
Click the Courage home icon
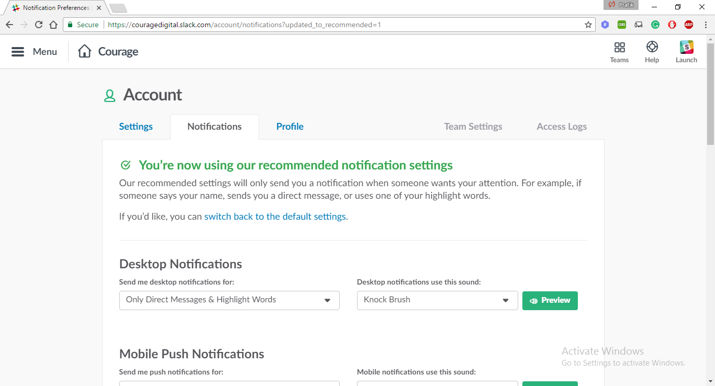tap(84, 51)
